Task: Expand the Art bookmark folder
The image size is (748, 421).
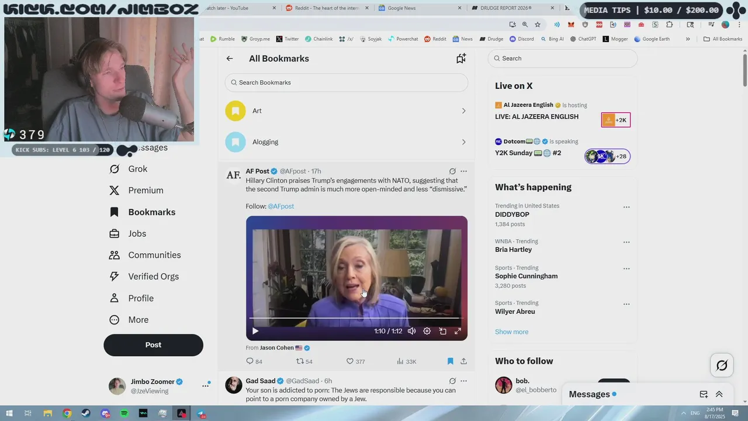Action: 347,111
